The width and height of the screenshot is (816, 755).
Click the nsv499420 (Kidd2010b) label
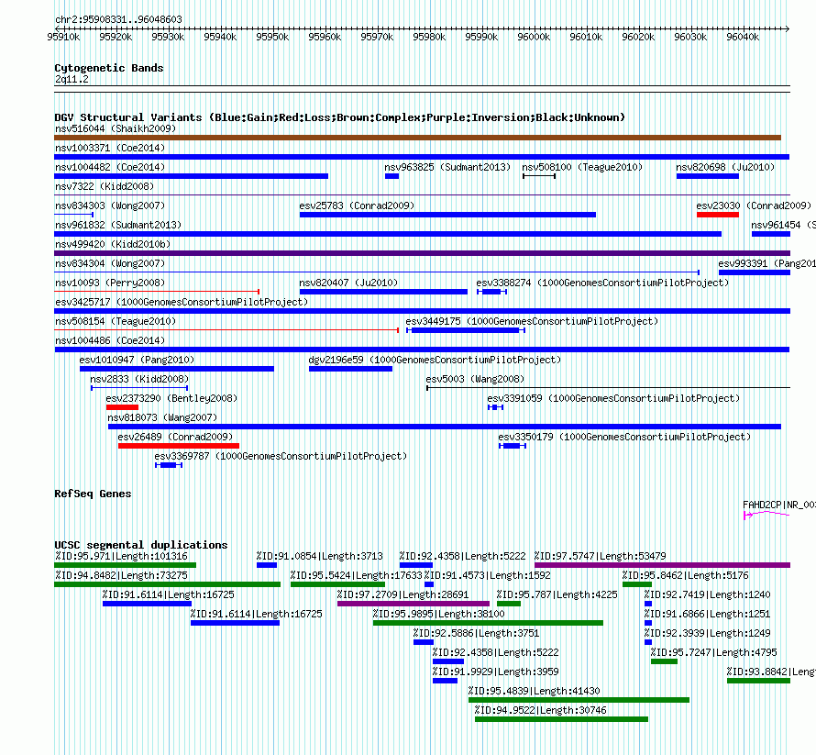113,244
